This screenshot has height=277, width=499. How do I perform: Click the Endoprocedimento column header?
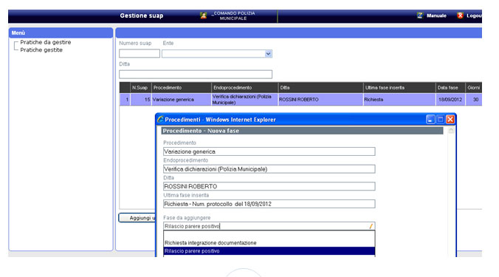(244, 88)
